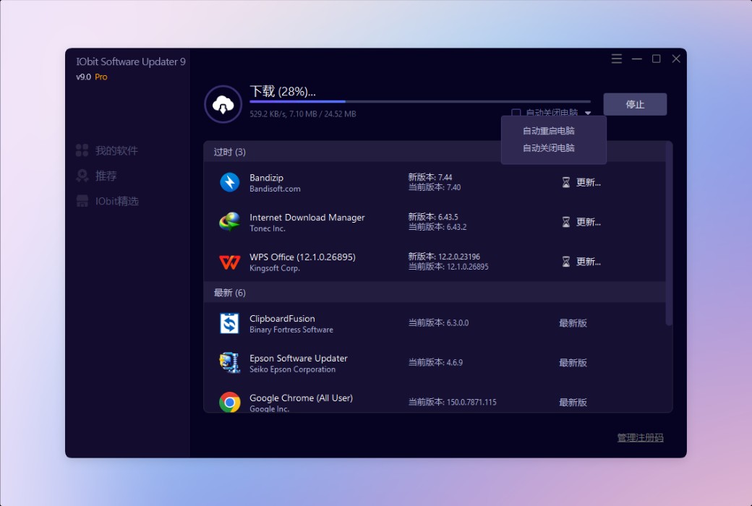752x506 pixels.
Task: Click the hourglass icon in Bandizip row
Action: [x=566, y=182]
